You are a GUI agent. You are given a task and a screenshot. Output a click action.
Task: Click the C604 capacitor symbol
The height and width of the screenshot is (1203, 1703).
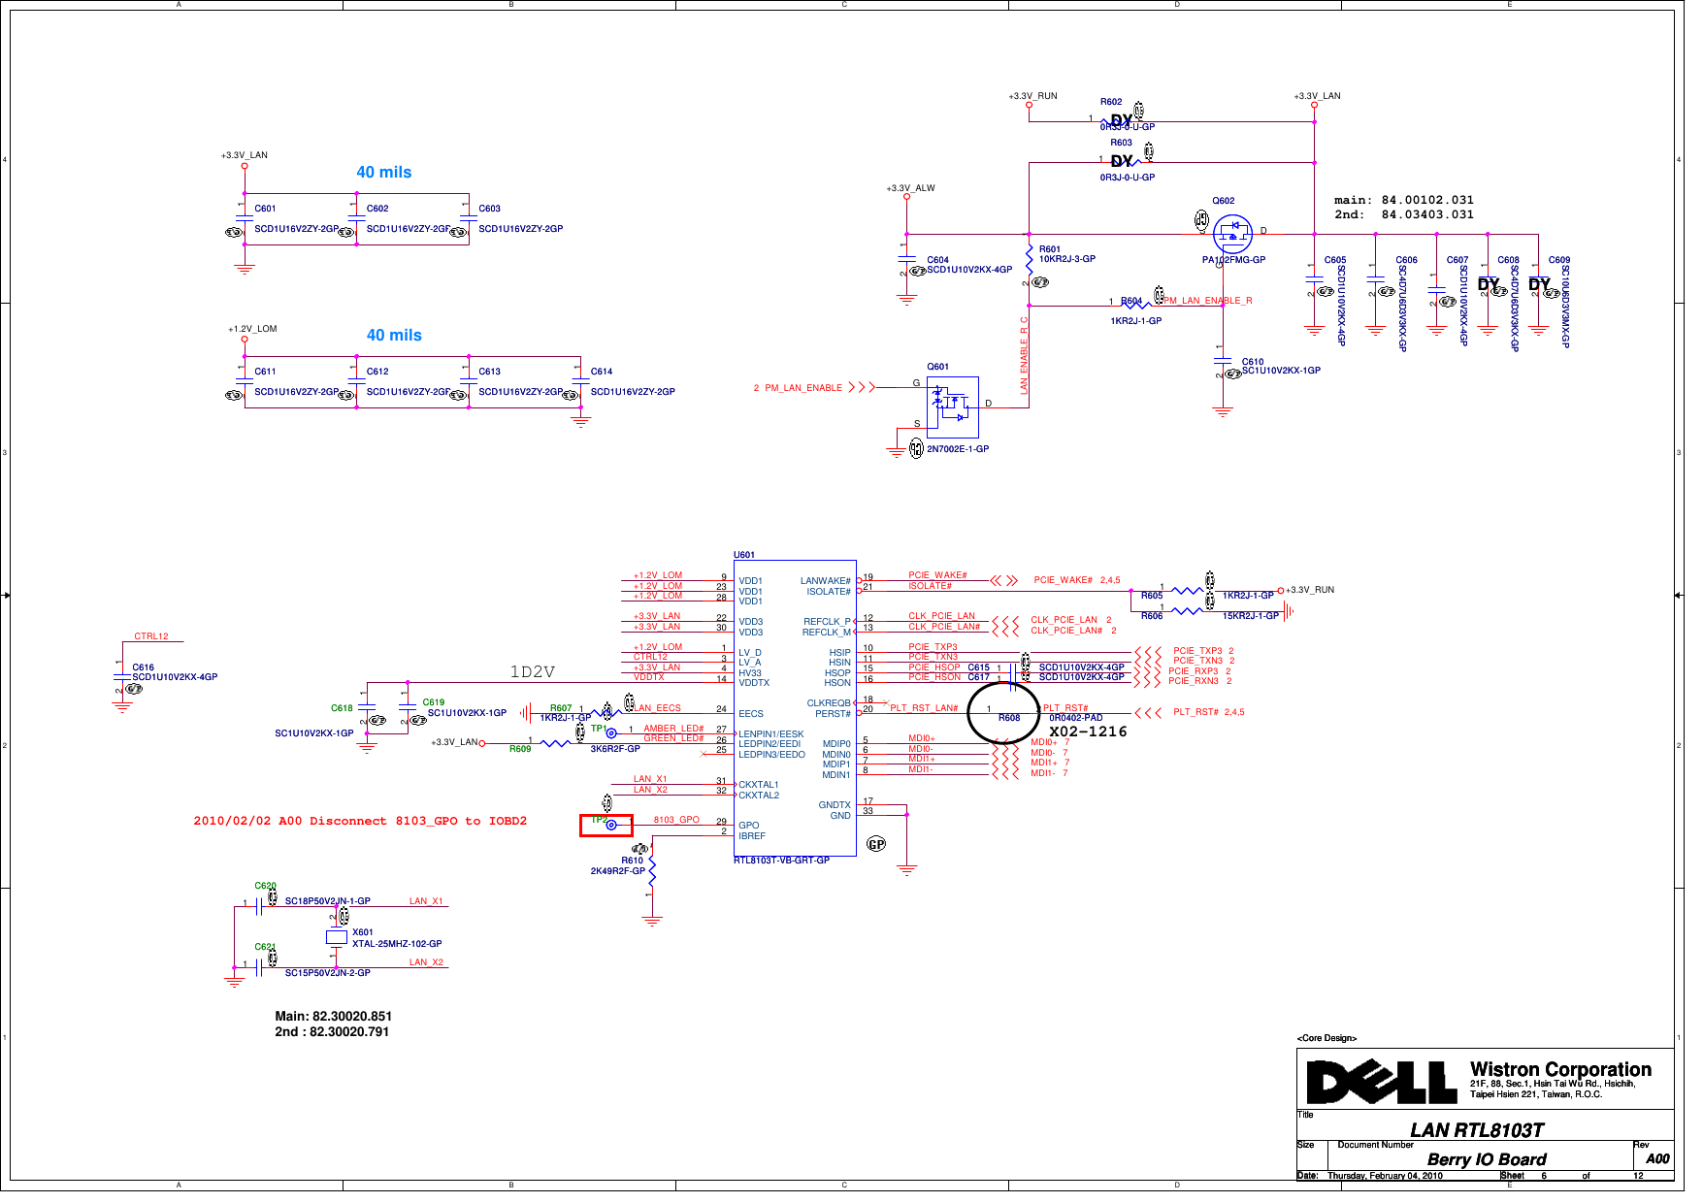tap(906, 260)
